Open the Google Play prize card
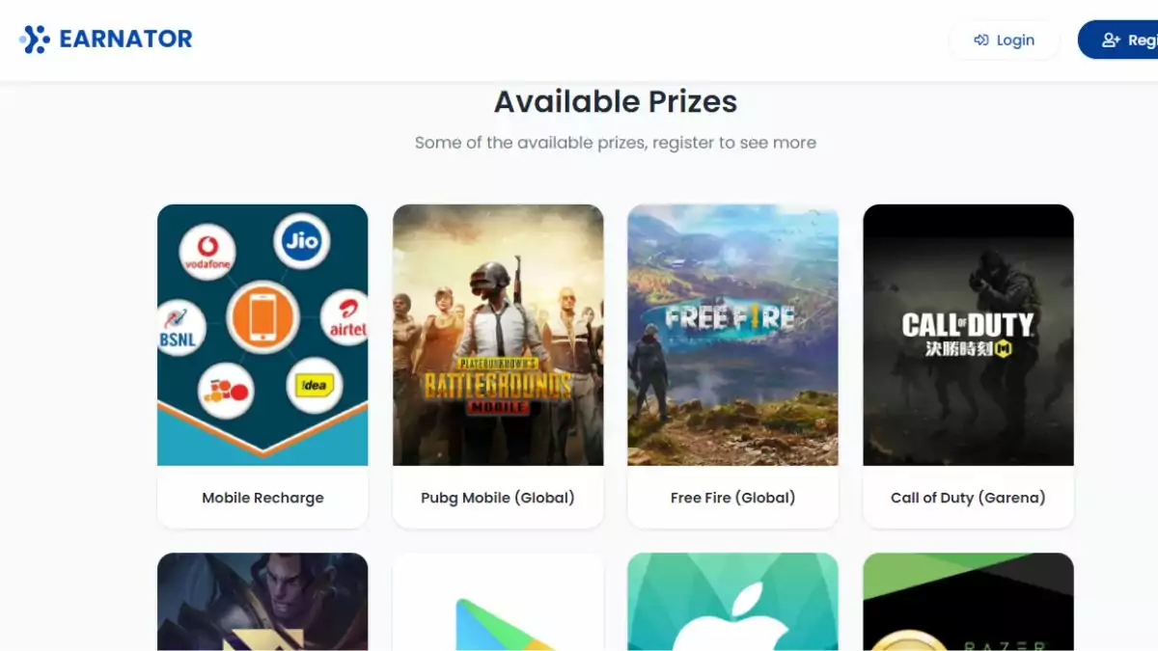 (x=498, y=602)
